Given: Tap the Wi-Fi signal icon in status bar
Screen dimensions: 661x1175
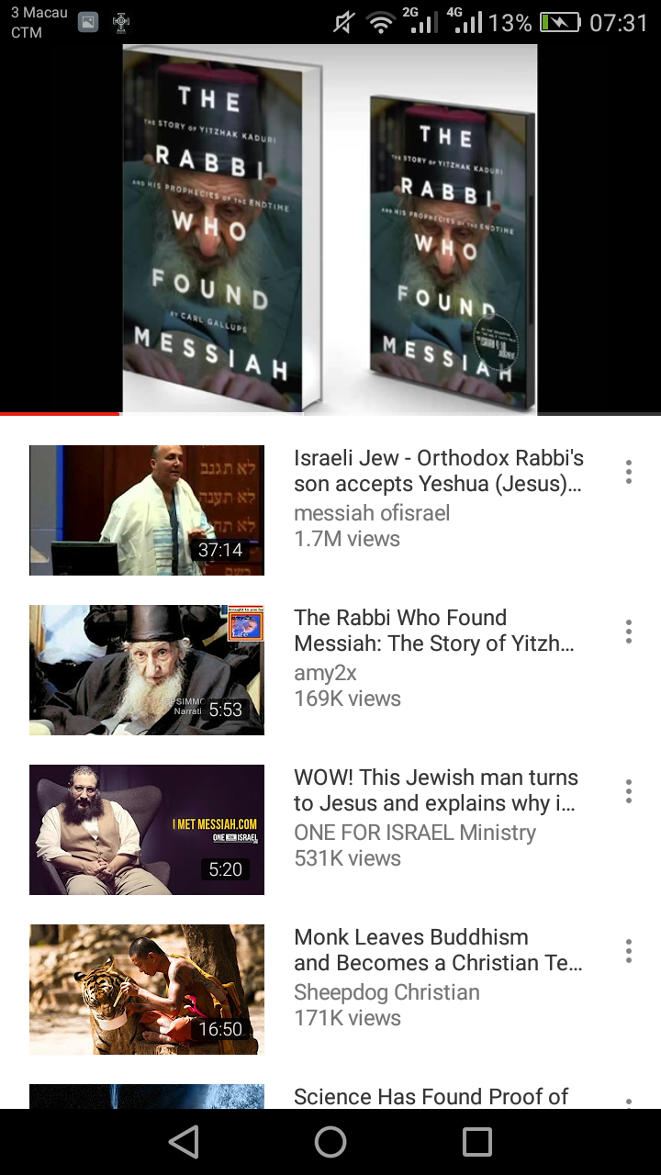Looking at the screenshot, I should point(381,22).
